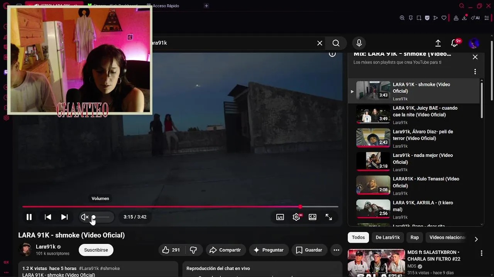Open the Create upload icon
The width and height of the screenshot is (494, 277).
(x=438, y=43)
